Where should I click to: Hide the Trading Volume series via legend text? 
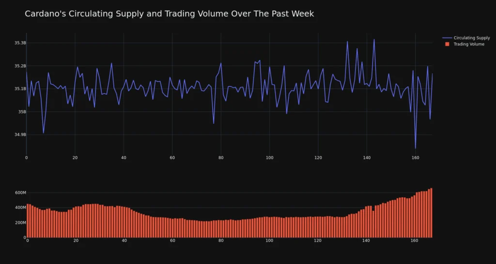pyautogui.click(x=468, y=44)
